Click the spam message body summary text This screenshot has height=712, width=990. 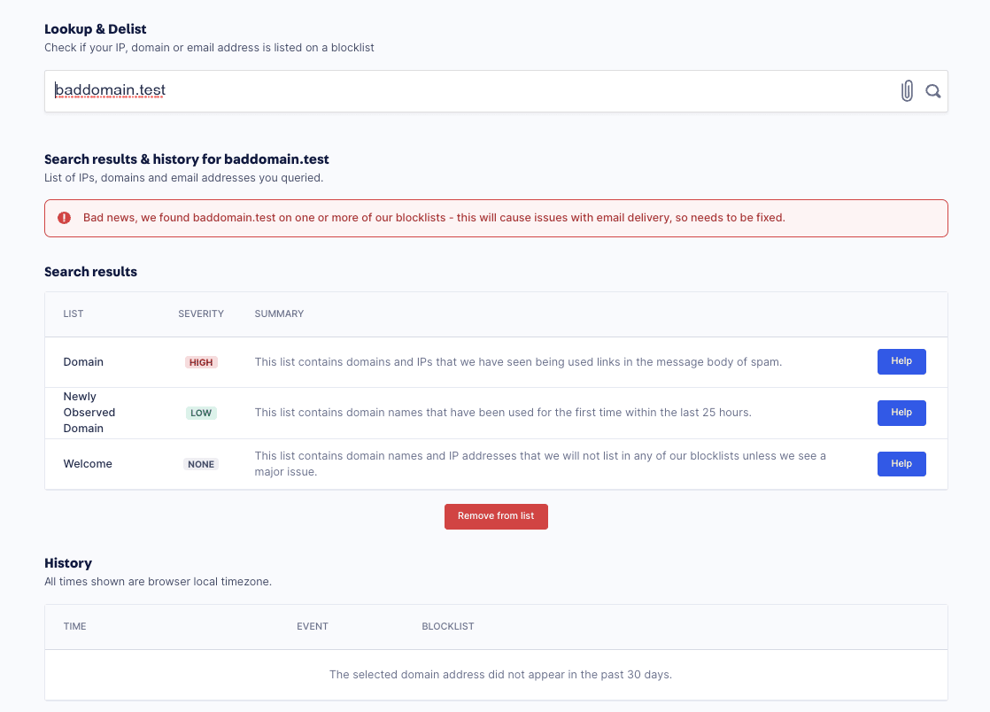click(518, 361)
